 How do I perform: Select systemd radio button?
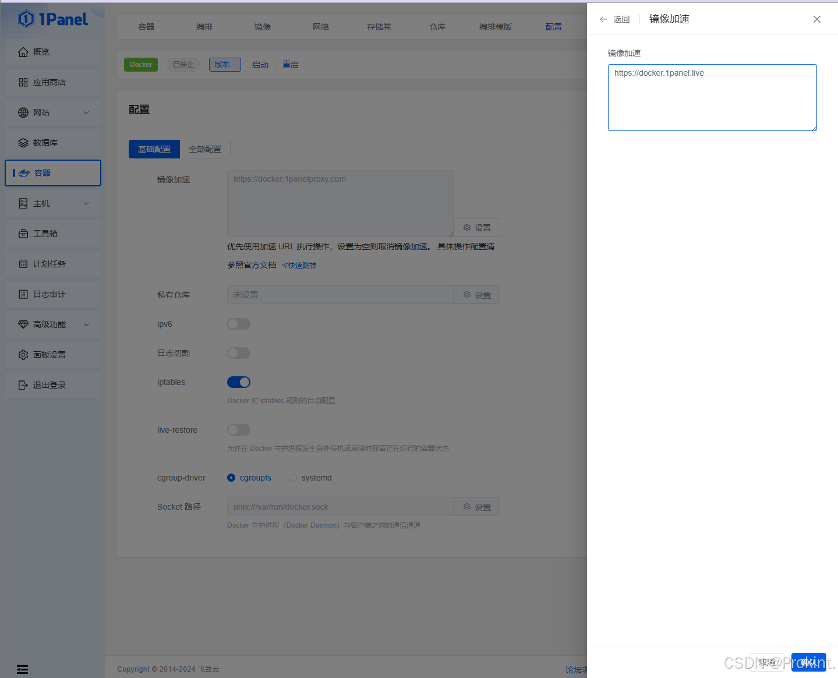293,478
